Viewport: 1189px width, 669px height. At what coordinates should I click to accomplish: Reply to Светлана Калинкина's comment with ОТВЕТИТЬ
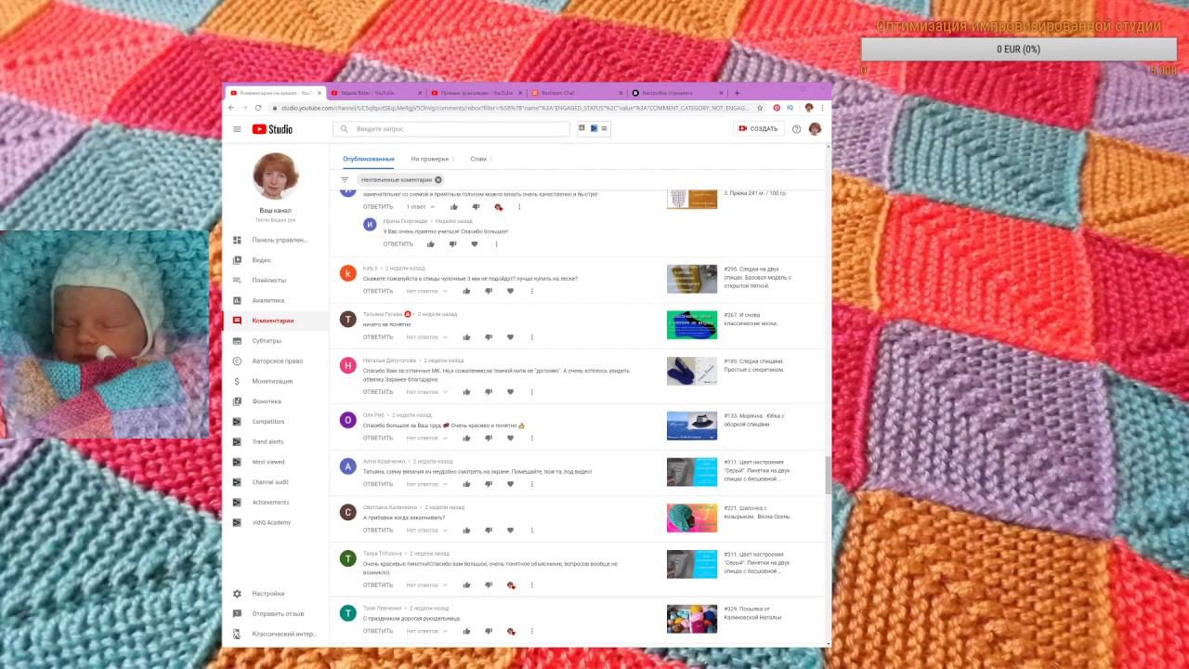point(378,531)
